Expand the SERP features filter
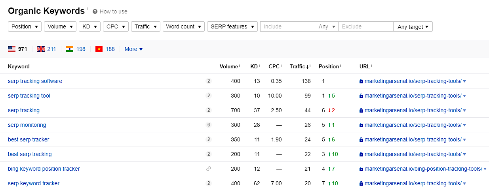The height and width of the screenshot is (190, 489). [x=232, y=26]
